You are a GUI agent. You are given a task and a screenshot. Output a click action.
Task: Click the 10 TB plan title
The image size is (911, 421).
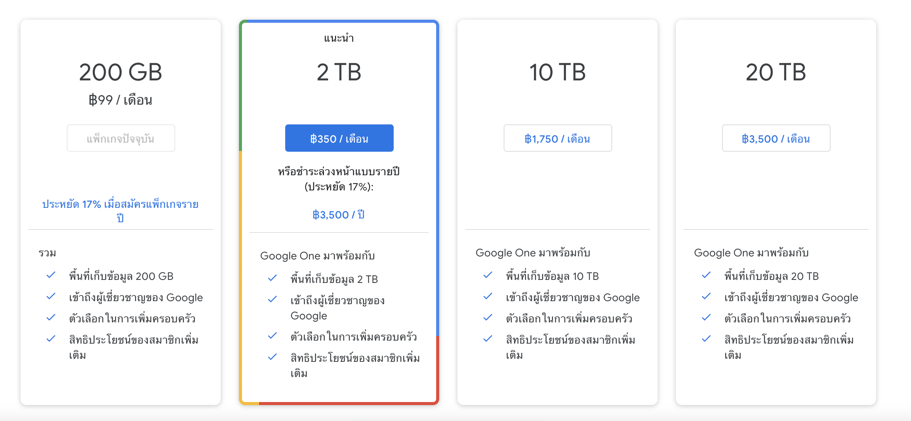(x=557, y=72)
